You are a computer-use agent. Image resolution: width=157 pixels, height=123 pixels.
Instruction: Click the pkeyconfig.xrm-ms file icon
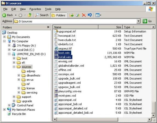click(x=56, y=91)
